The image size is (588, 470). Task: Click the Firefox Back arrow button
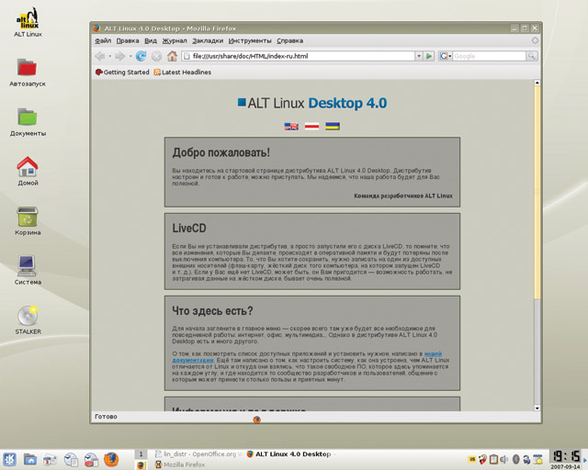[x=100, y=56]
